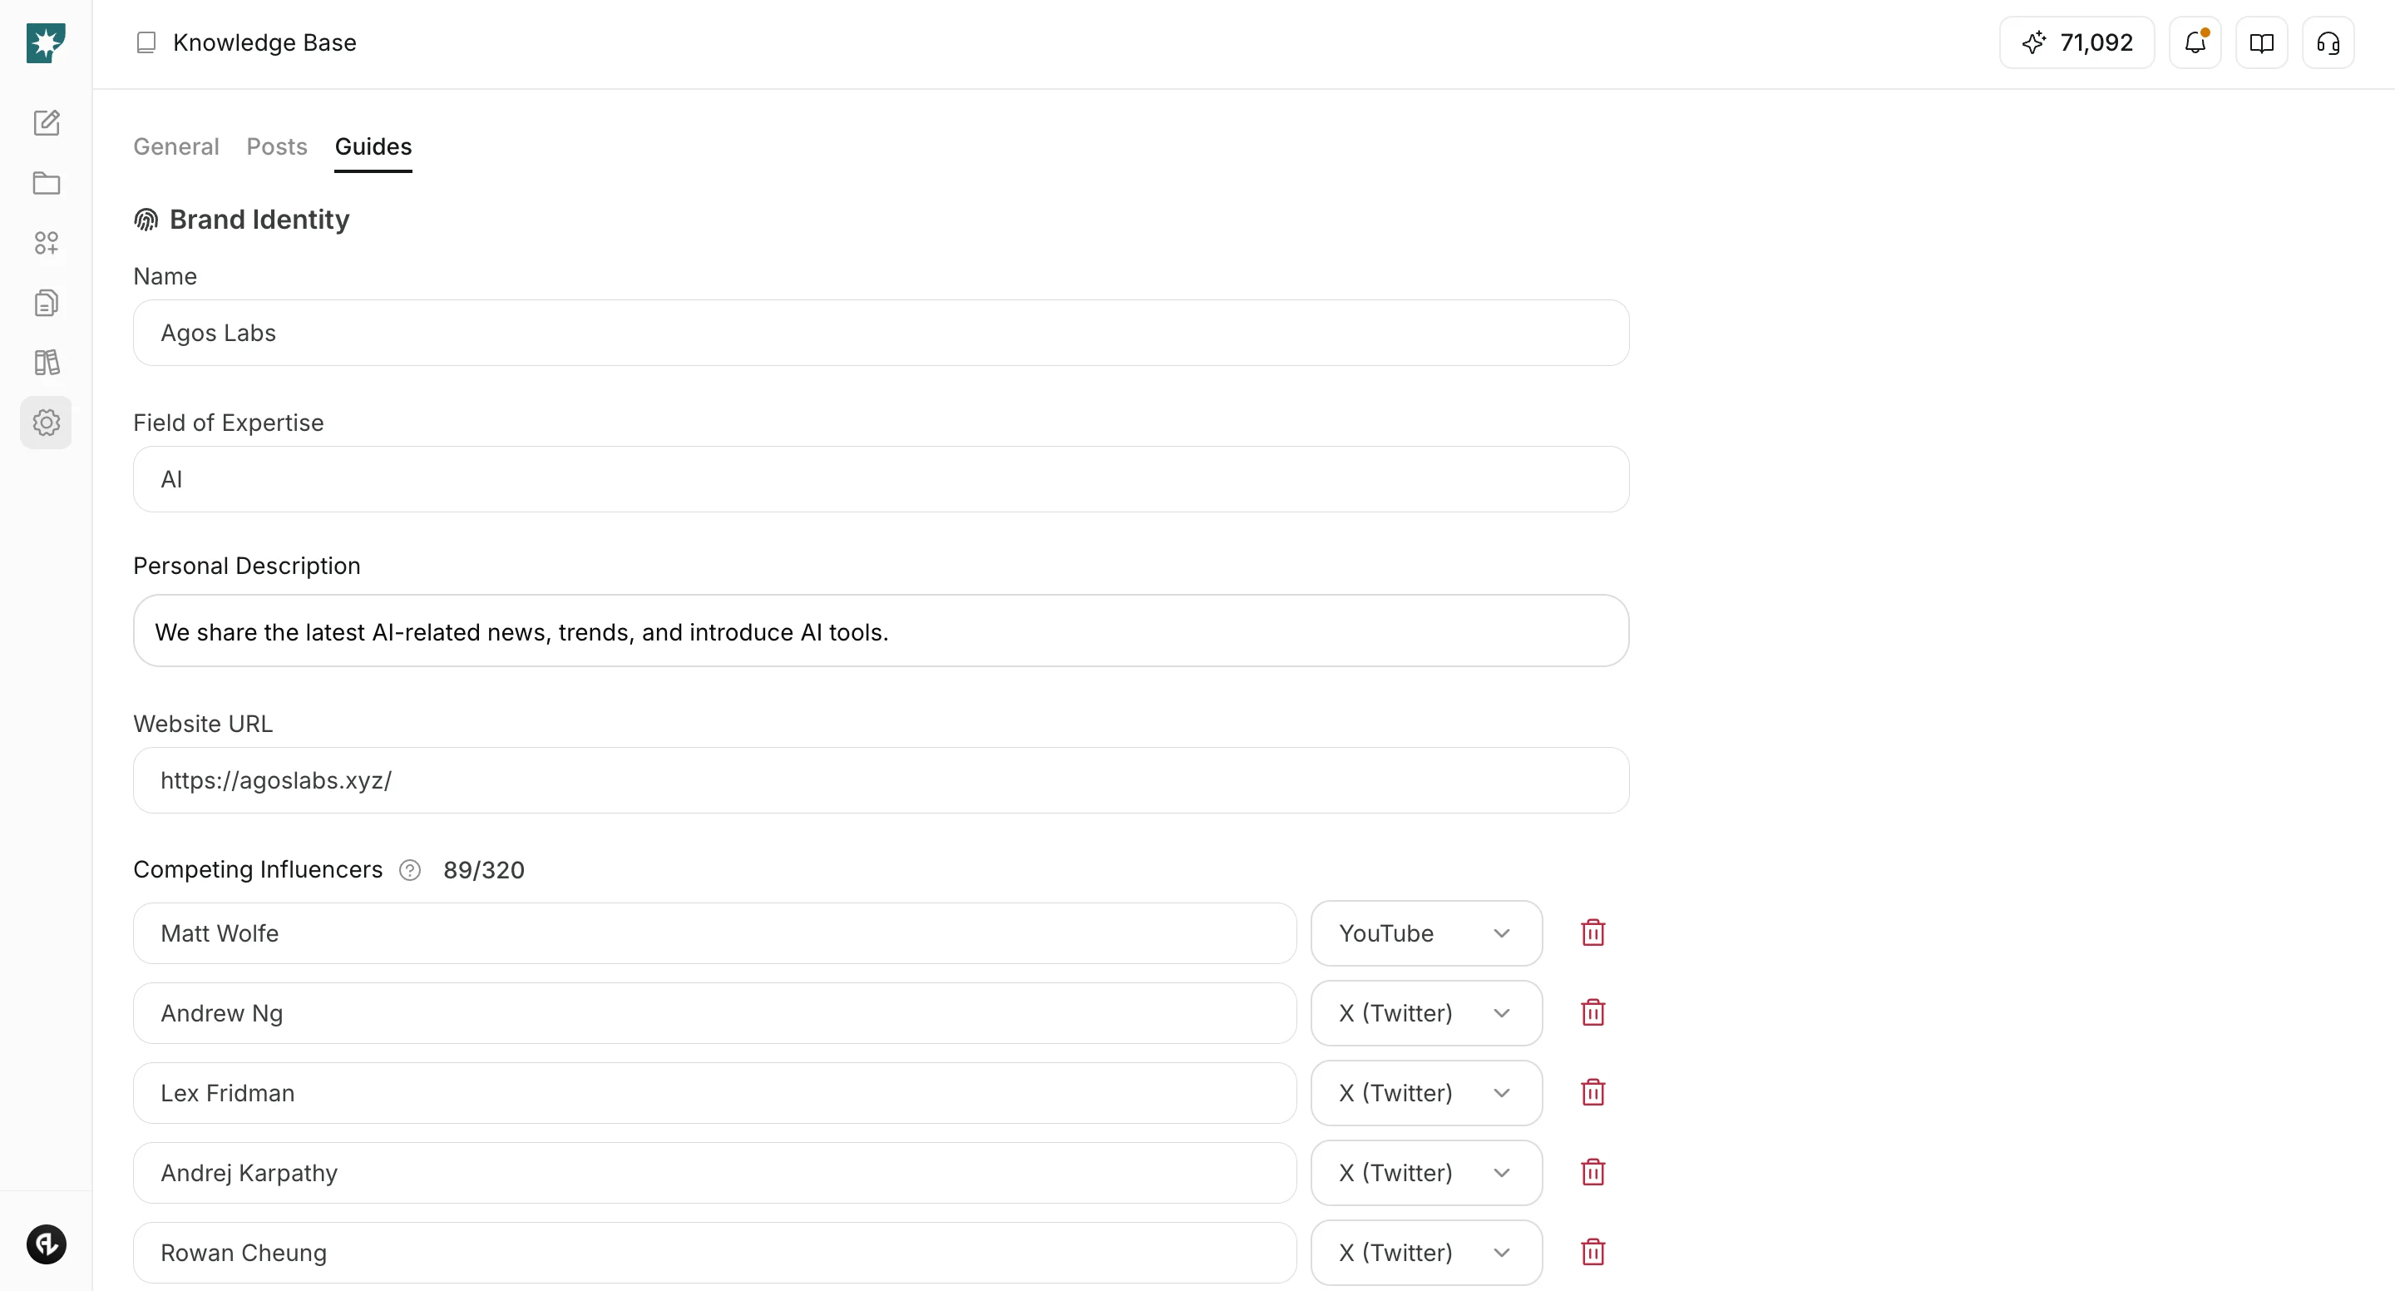
Task: Open the platform dropdown for Andrew Ng
Action: (x=1426, y=1013)
